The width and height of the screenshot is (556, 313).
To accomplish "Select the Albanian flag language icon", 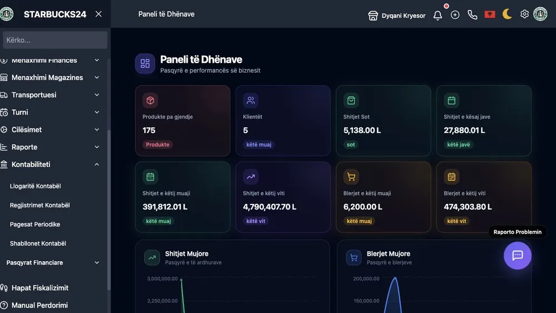I will tap(490, 14).
